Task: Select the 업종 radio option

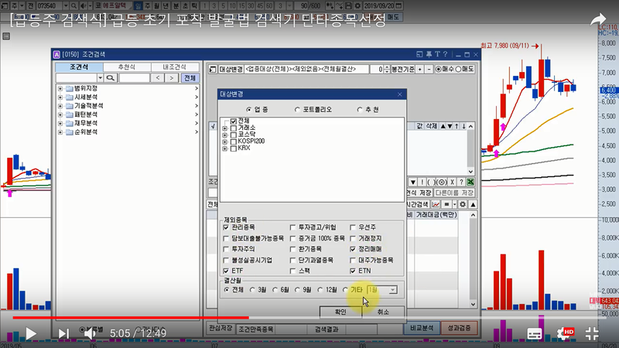Action: tap(248, 110)
